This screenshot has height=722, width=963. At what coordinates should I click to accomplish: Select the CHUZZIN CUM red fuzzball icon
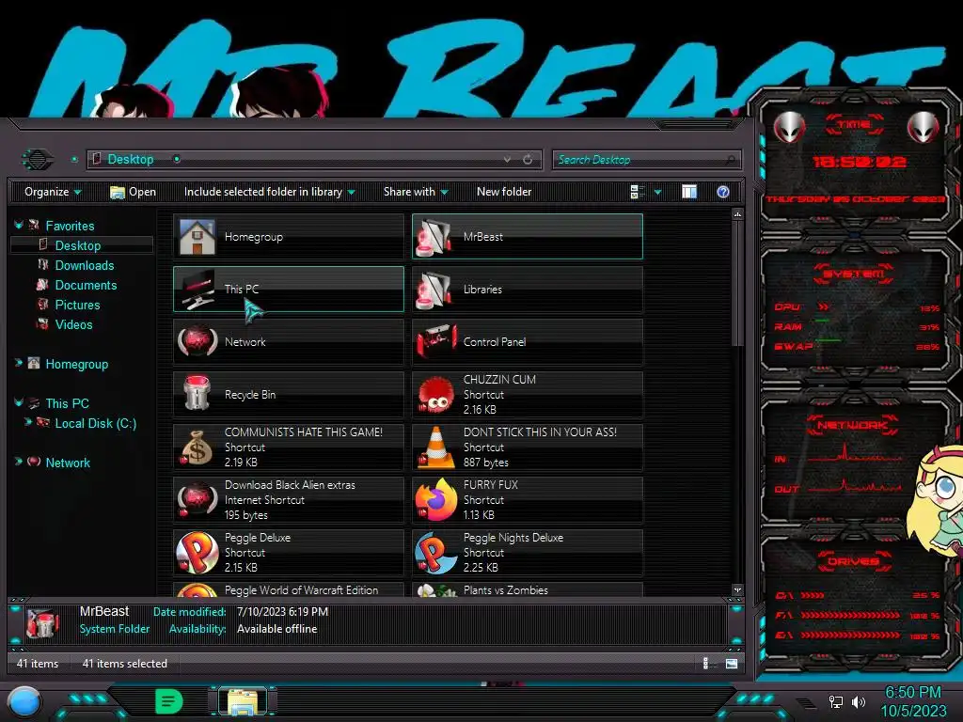(434, 394)
